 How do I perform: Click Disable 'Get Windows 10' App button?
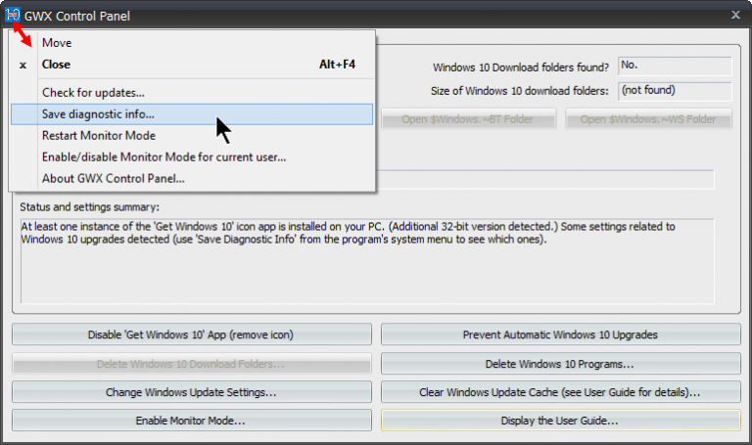191,334
